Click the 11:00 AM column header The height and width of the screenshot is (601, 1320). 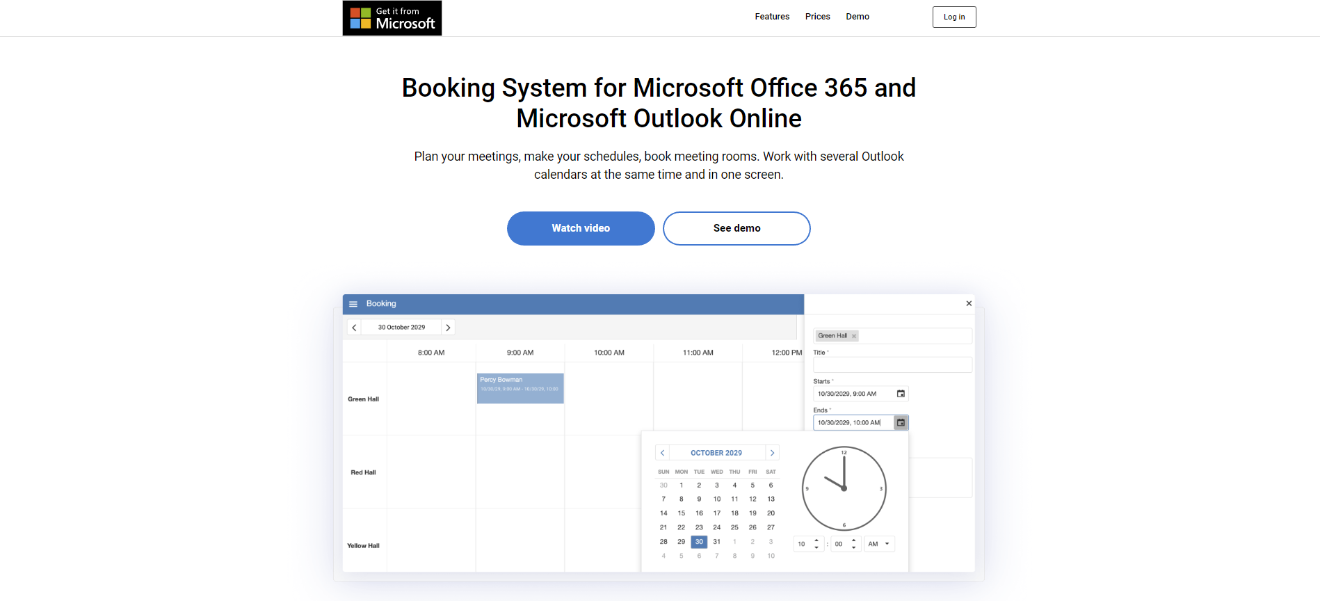[x=698, y=353]
